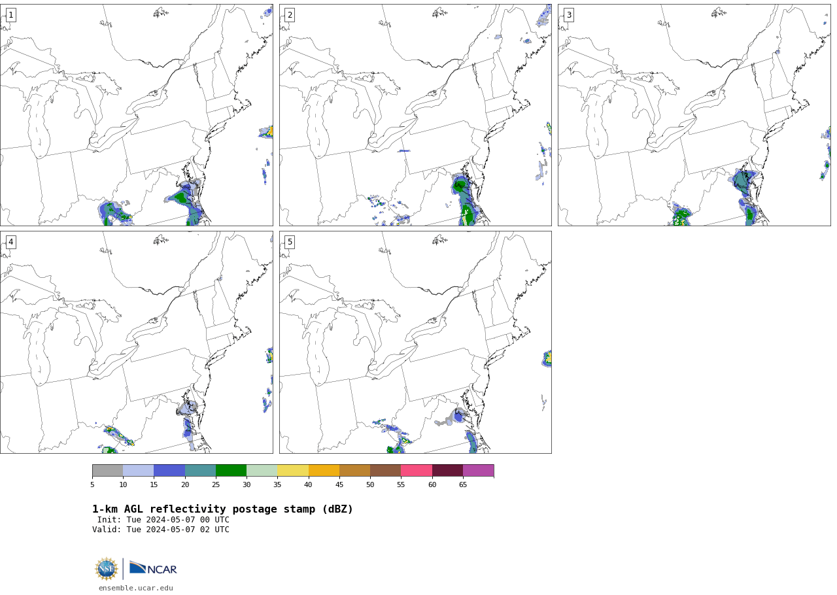Click the brown 50-55 dBZ swatch
The height and width of the screenshot is (595, 837).
[385, 471]
